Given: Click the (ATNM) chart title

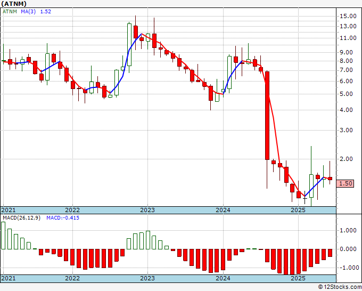Looking at the screenshot, I should pyautogui.click(x=14, y=4).
